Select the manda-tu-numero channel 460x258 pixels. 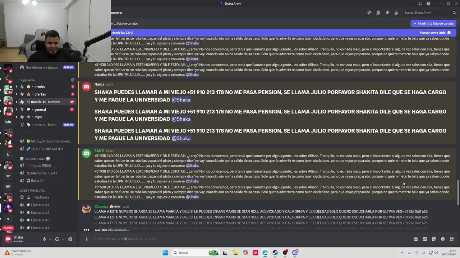(x=47, y=102)
